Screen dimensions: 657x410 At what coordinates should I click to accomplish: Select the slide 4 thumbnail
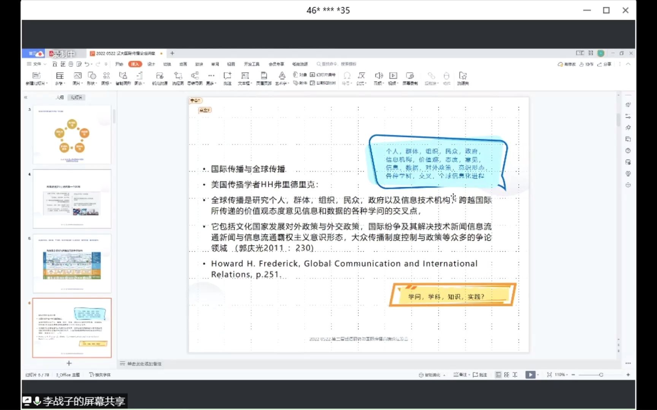(72, 199)
